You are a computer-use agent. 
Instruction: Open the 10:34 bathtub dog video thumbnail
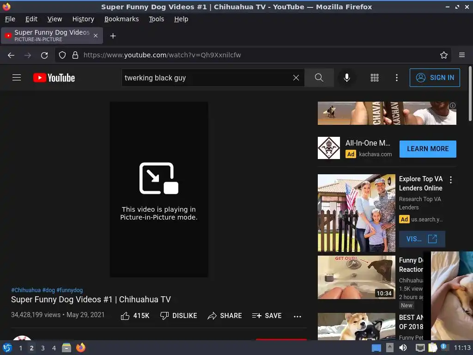coord(356,277)
